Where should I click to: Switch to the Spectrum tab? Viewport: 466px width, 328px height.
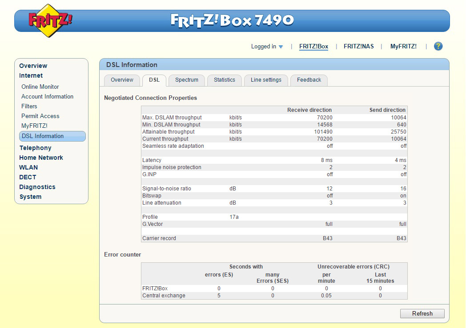pyautogui.click(x=186, y=80)
